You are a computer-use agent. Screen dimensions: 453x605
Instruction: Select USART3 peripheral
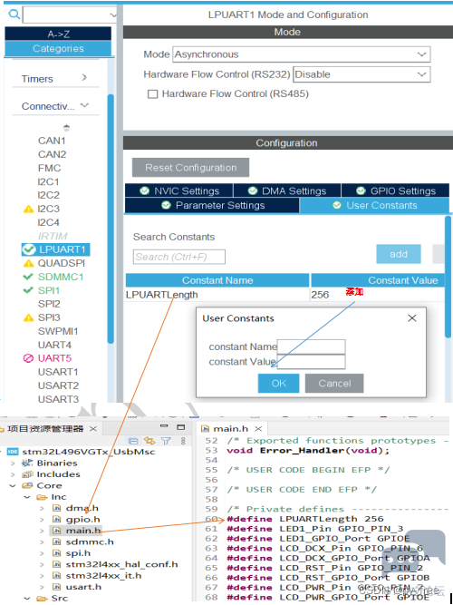pyautogui.click(x=58, y=399)
